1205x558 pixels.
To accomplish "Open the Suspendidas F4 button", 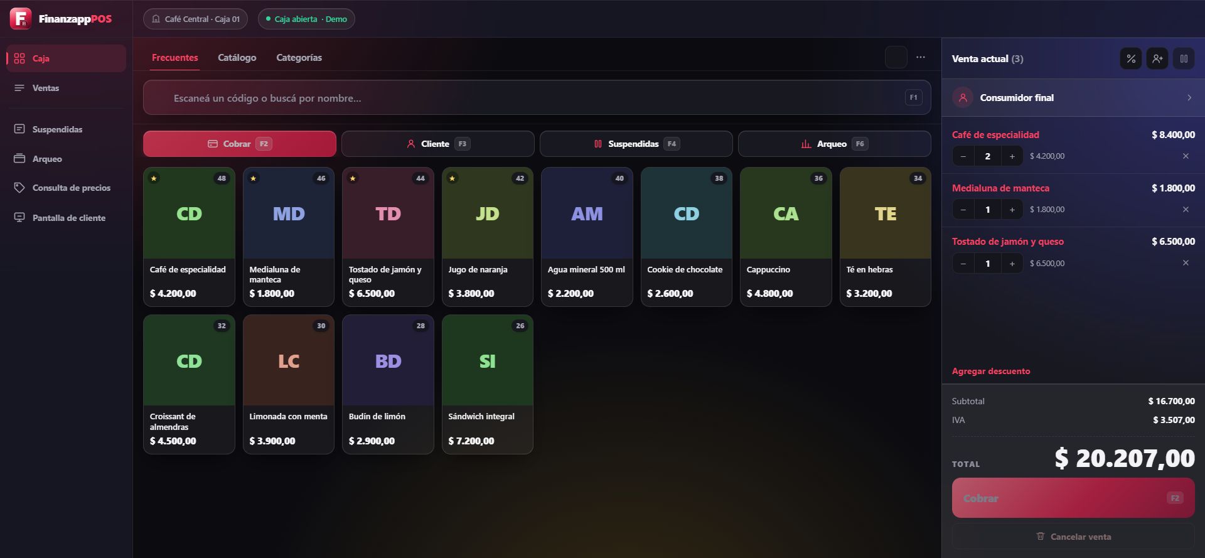I will point(636,144).
